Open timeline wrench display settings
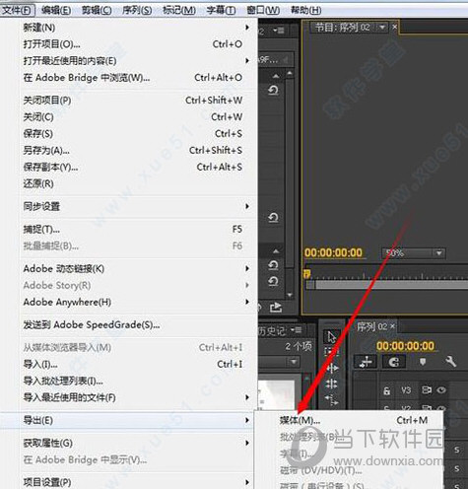Image resolution: width=468 pixels, height=490 pixels. 451,362
